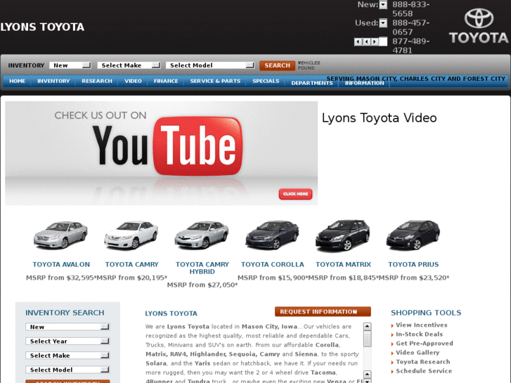Open the View Incentives link

[421, 325]
